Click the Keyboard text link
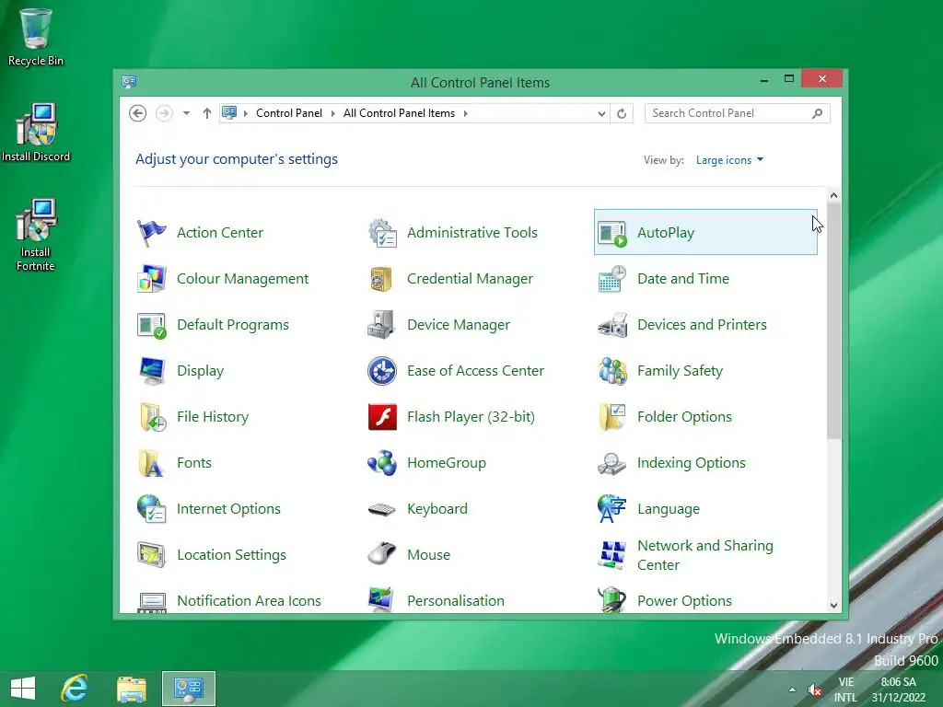Image resolution: width=943 pixels, height=707 pixels. pyautogui.click(x=437, y=509)
